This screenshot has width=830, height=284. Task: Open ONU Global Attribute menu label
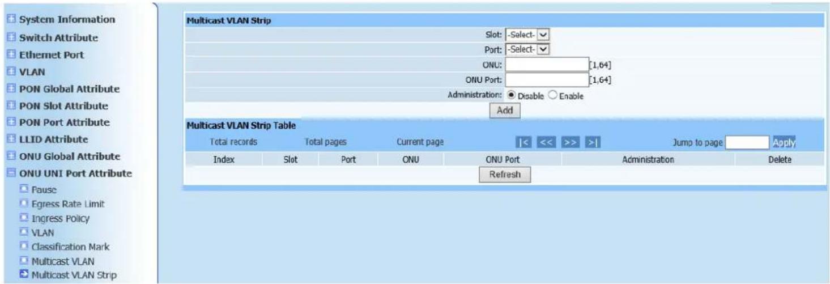point(70,156)
